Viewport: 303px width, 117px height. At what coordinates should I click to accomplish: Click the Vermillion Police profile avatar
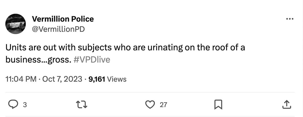[x=16, y=24]
